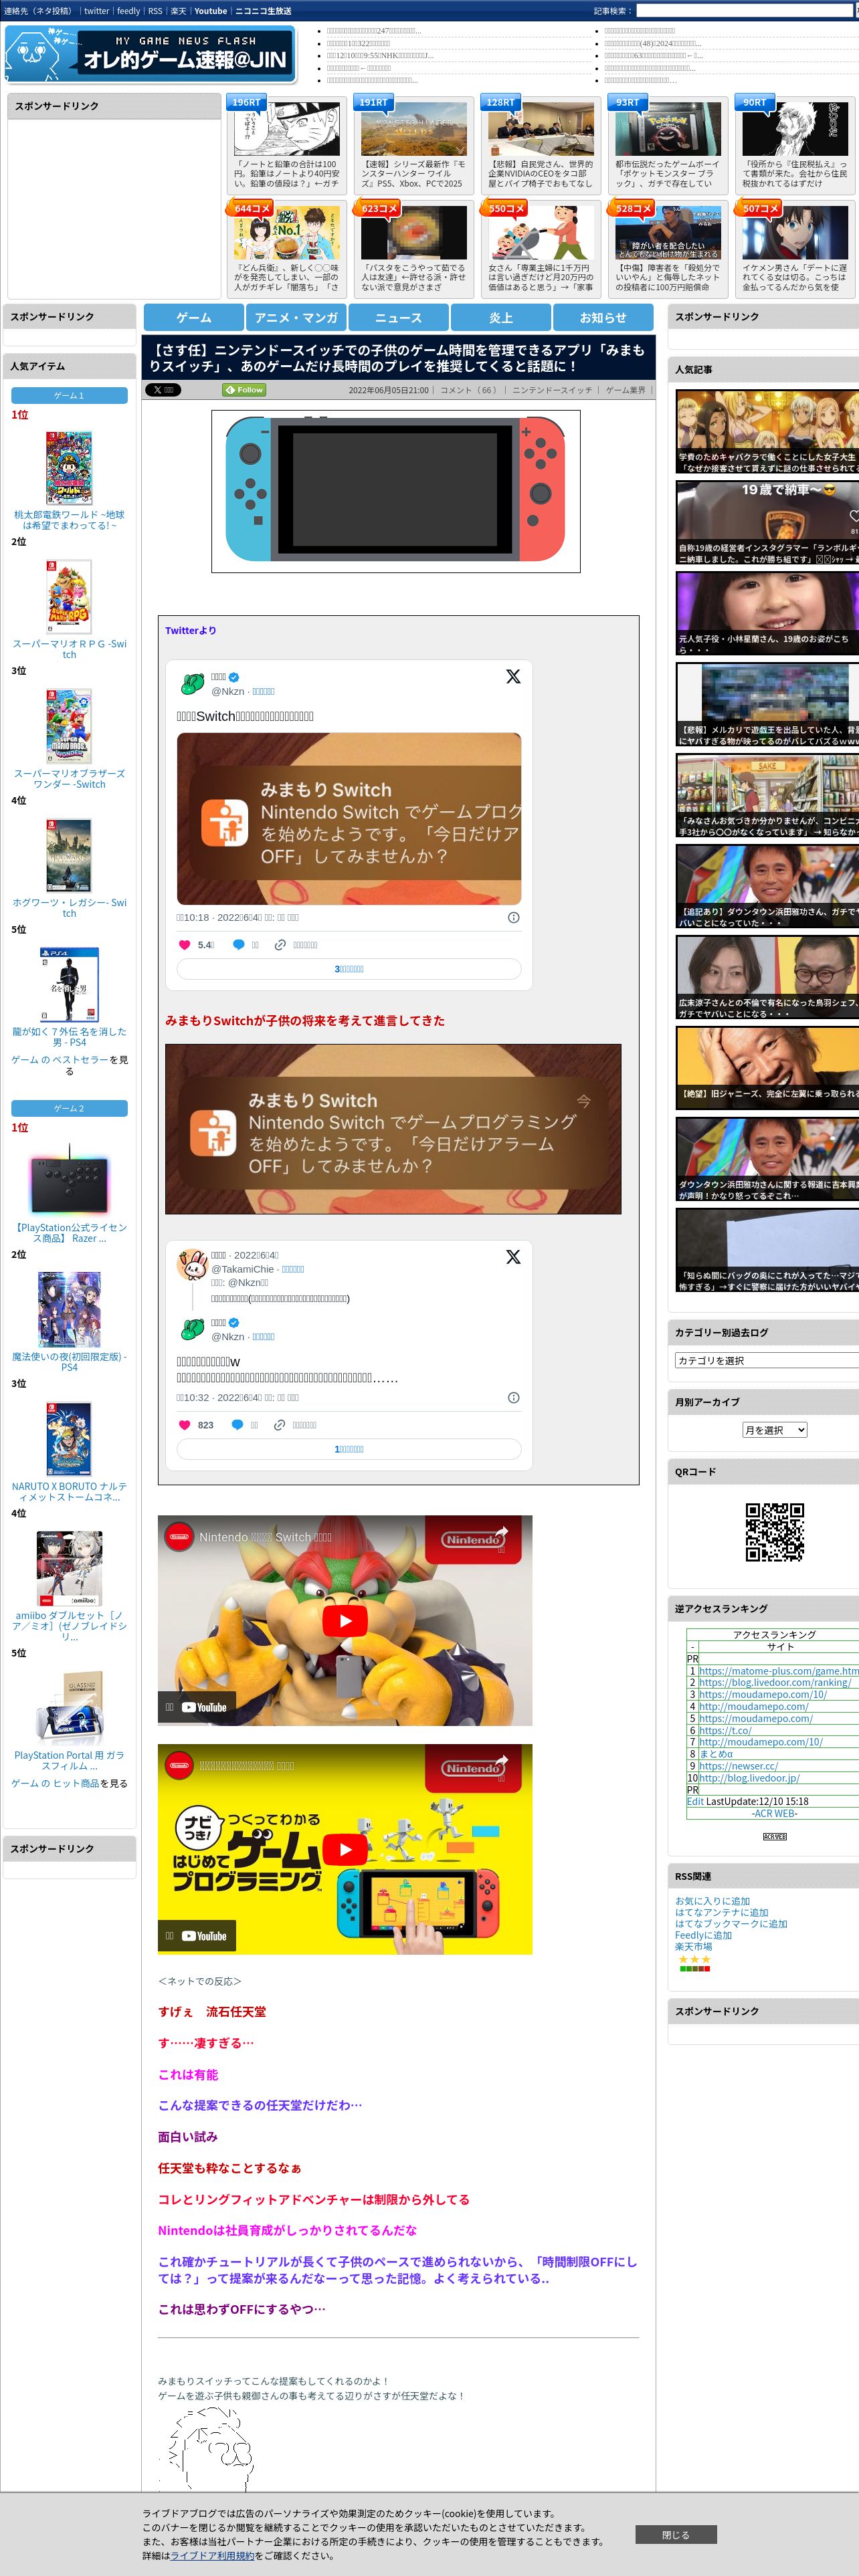Open the 644コメ どん兵衛 article thumbnail
Viewport: 859px width, 2576px height.
pos(286,234)
